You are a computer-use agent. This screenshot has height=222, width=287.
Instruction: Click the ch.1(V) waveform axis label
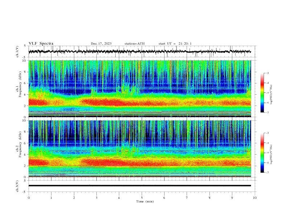(17, 52)
